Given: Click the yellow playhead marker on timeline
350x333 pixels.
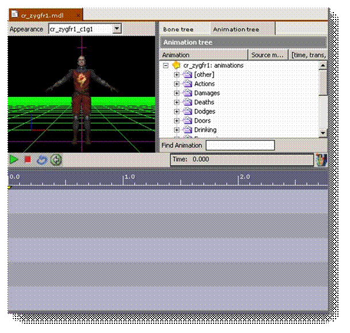Looking at the screenshot, I should tap(9, 187).
